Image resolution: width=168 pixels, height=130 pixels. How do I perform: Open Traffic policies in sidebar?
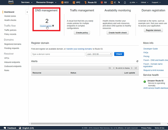10,30
